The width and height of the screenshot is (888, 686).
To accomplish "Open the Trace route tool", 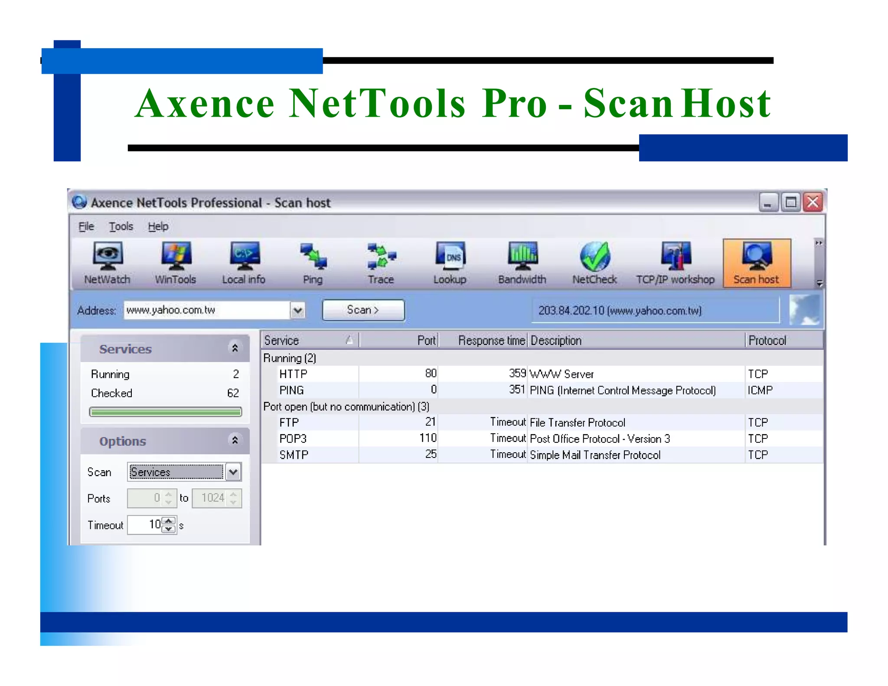I will (381, 263).
